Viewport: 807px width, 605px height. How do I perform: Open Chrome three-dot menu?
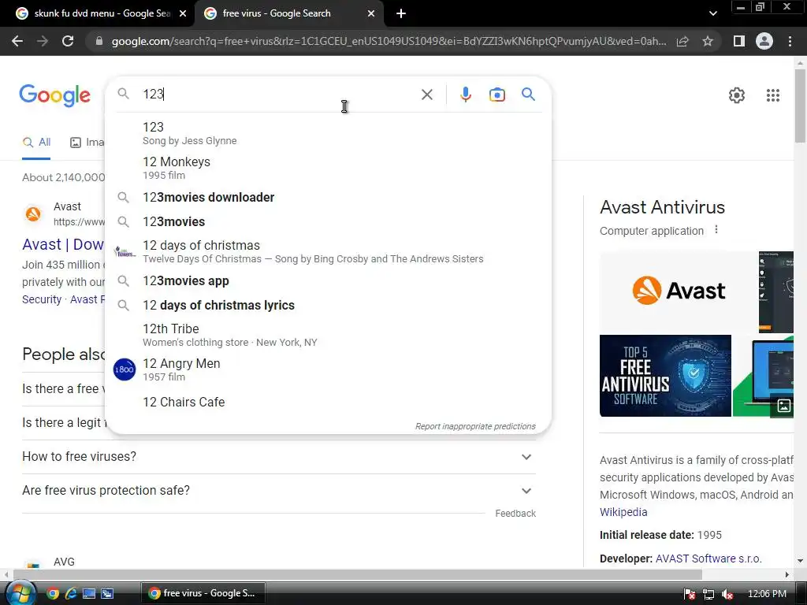[790, 41]
